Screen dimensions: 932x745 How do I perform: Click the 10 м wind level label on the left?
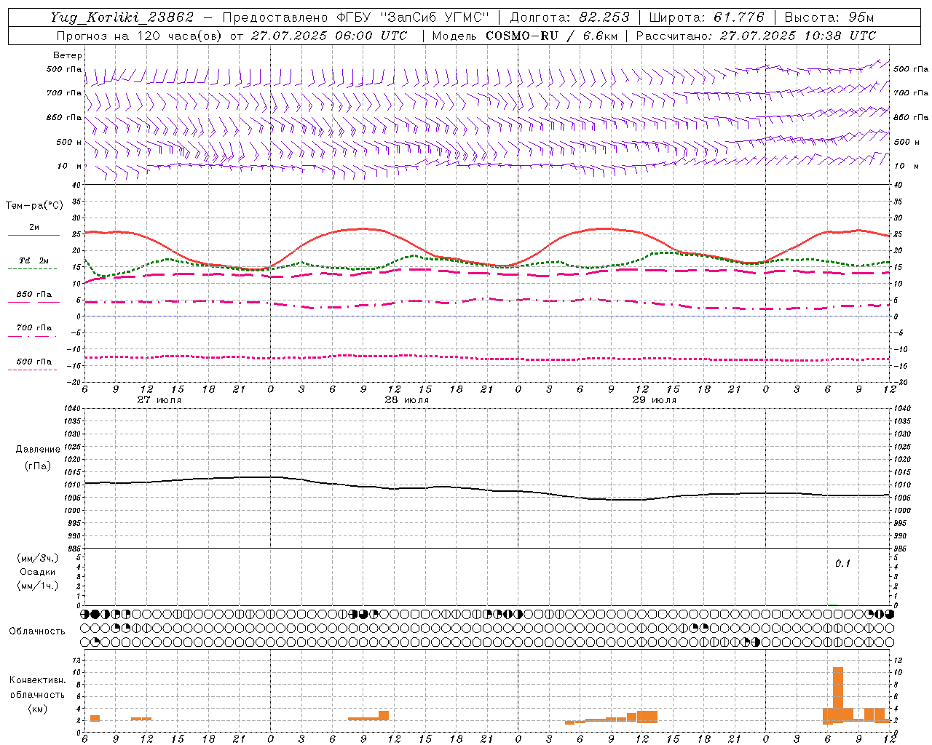[x=70, y=166]
